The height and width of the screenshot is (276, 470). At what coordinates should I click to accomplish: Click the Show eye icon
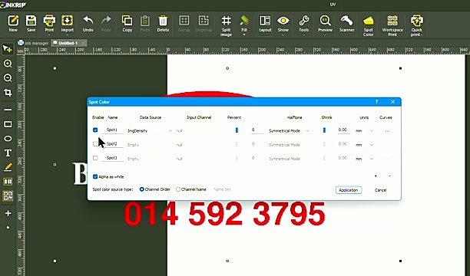283,24
